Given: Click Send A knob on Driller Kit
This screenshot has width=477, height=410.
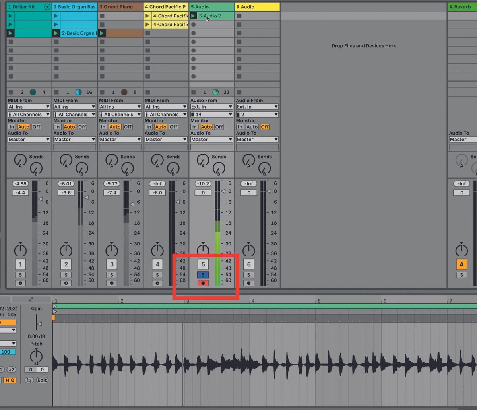Looking at the screenshot, I should pos(20,160).
